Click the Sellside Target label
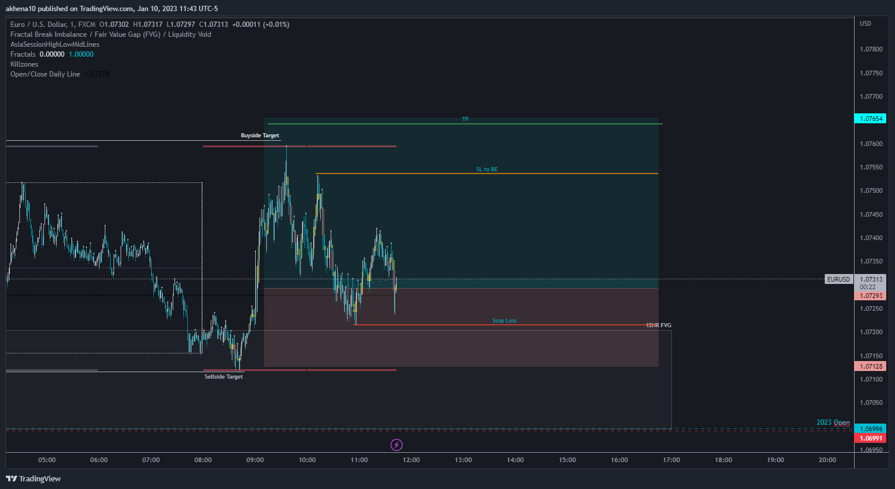Image resolution: width=895 pixels, height=489 pixels. pos(224,377)
